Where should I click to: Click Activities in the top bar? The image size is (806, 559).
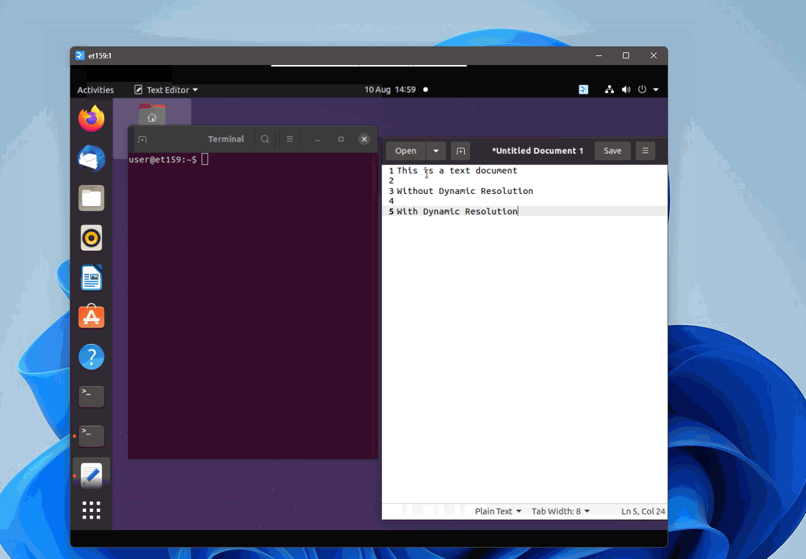[96, 90]
